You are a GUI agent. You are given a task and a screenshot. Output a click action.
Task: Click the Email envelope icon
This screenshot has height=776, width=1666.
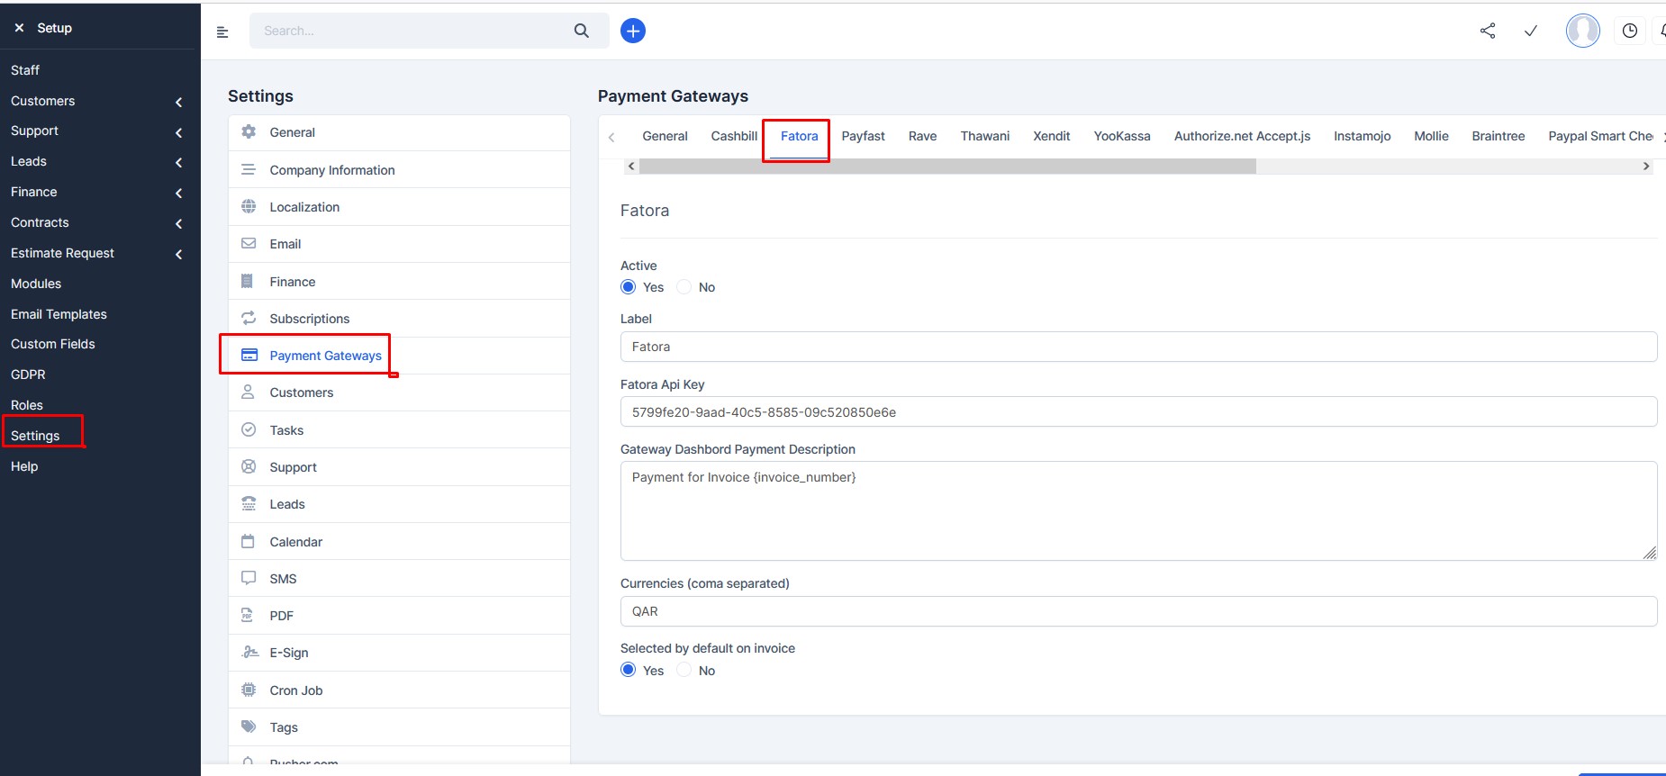(x=249, y=243)
